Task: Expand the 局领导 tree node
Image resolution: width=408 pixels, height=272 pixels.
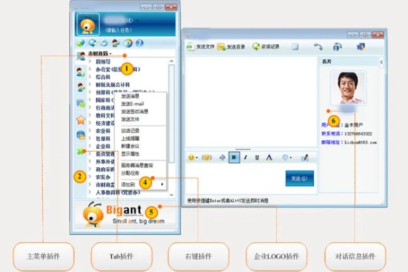Action: (x=90, y=61)
